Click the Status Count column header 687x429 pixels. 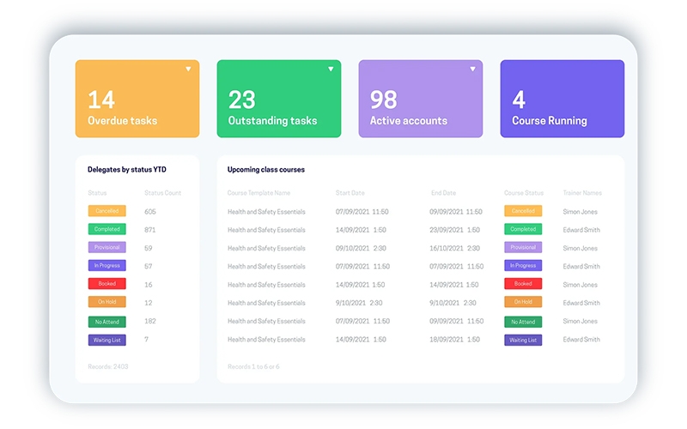(x=162, y=192)
